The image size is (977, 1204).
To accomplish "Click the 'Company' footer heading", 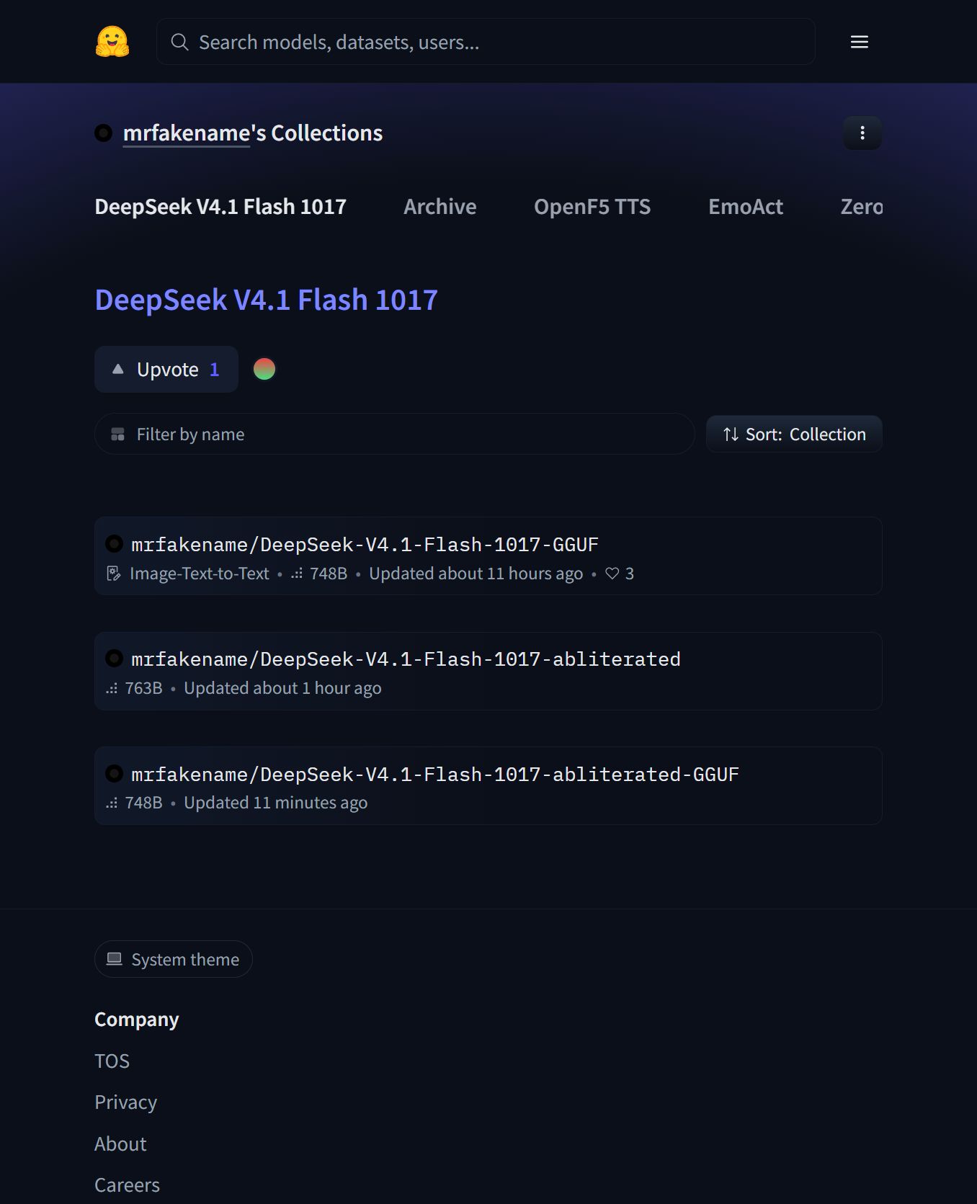I will (137, 1020).
